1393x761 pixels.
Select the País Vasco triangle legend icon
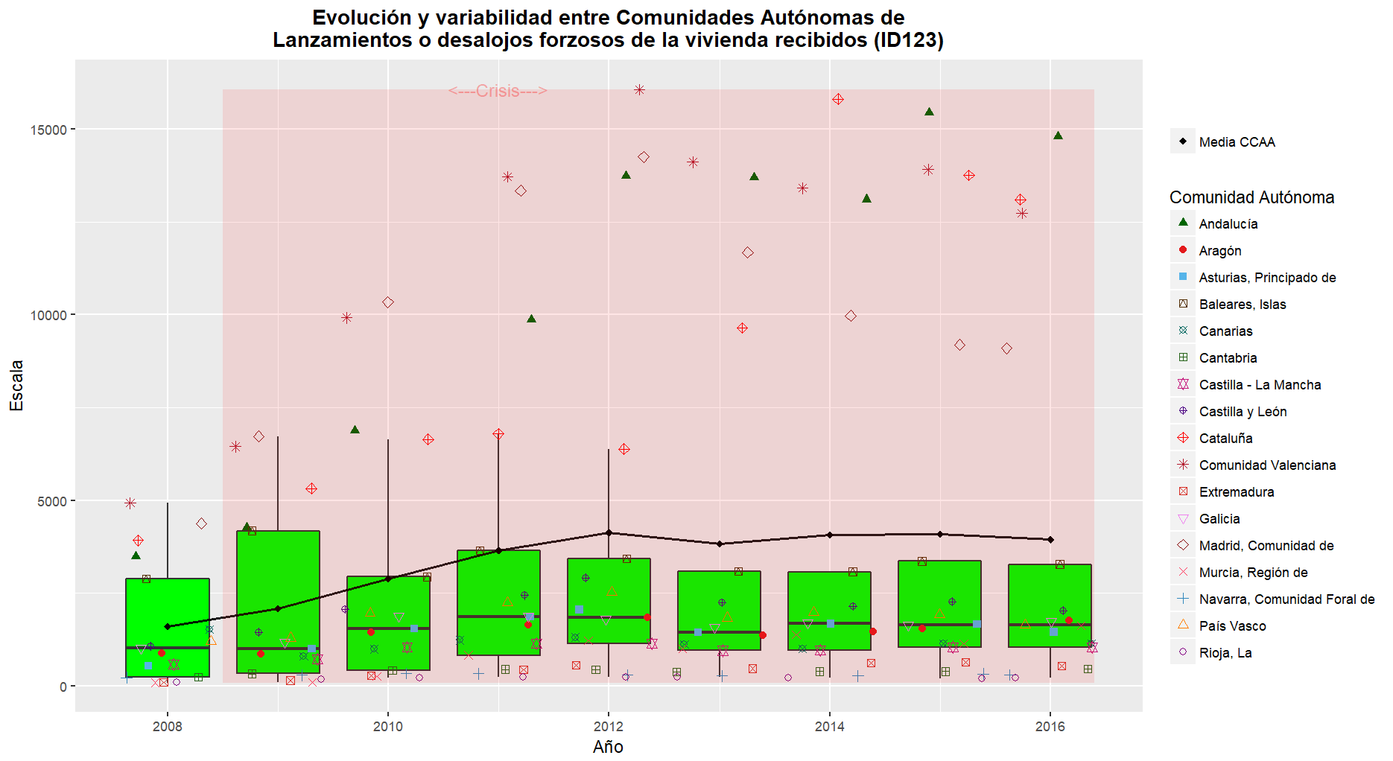1183,625
